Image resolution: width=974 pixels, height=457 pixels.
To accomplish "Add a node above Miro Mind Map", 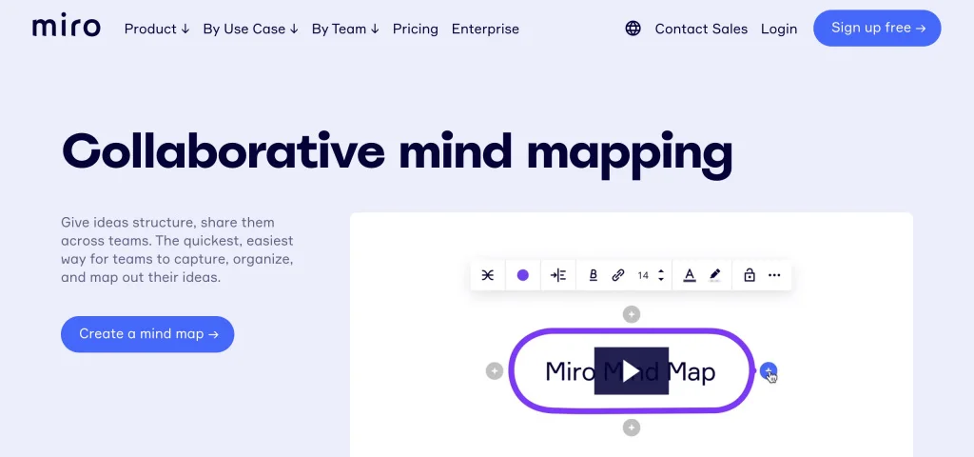I will pyautogui.click(x=632, y=314).
